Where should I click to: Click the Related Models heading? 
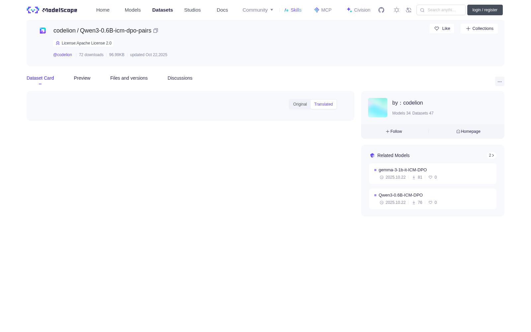click(x=393, y=155)
